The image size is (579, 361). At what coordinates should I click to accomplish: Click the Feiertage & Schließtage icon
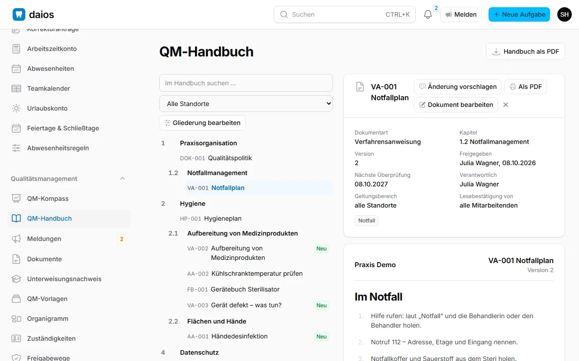(x=16, y=128)
